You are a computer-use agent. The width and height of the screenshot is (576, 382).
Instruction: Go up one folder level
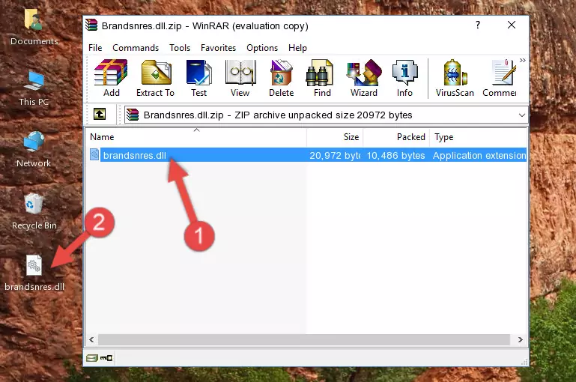coord(100,115)
